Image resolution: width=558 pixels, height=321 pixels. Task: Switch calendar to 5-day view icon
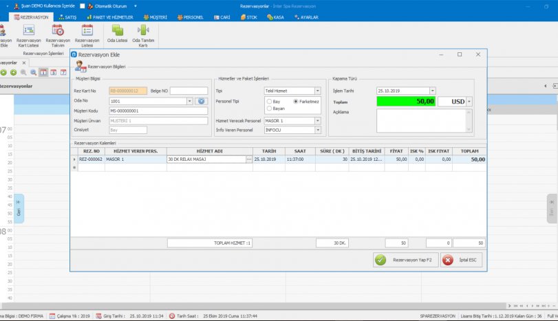(x=54, y=73)
